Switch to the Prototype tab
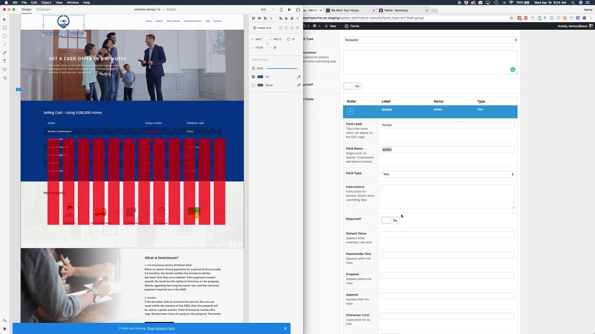Image resolution: width=595 pixels, height=334 pixels. coord(43,9)
